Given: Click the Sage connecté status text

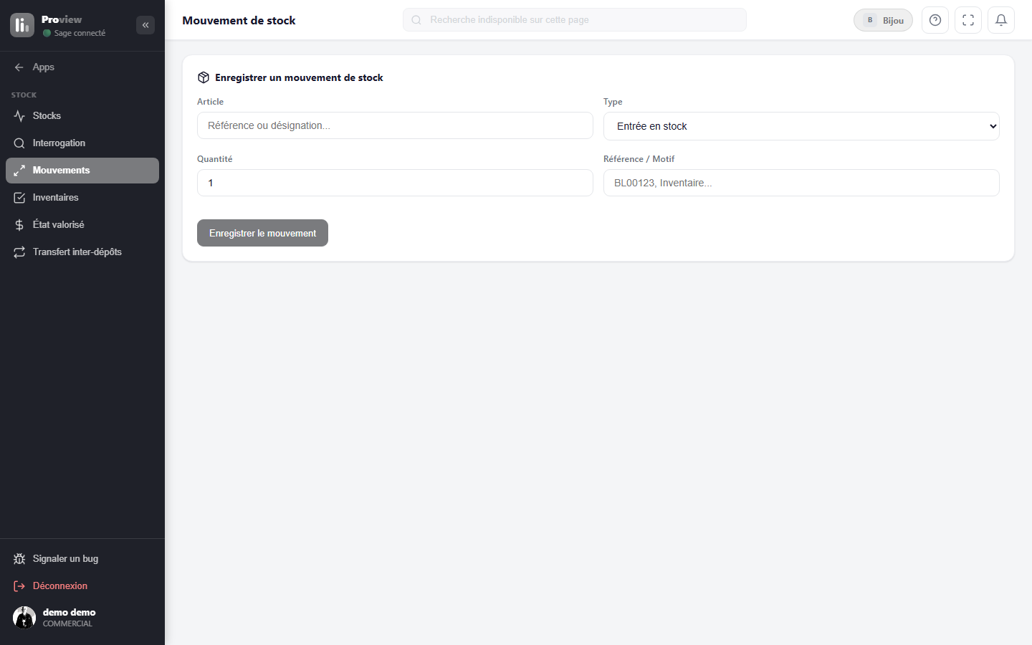Looking at the screenshot, I should (80, 33).
